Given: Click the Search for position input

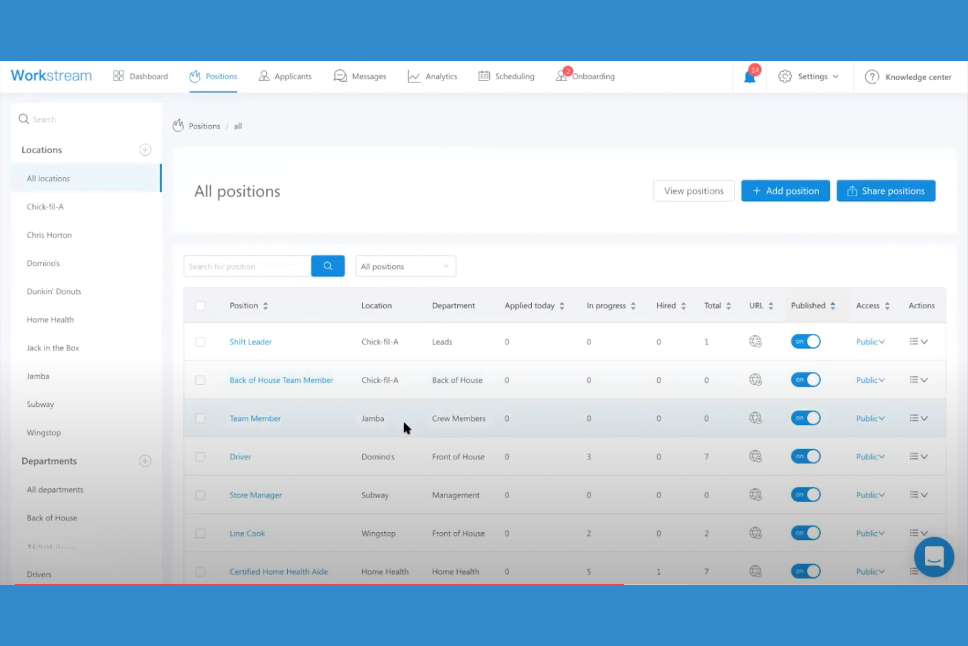Looking at the screenshot, I should click(247, 266).
